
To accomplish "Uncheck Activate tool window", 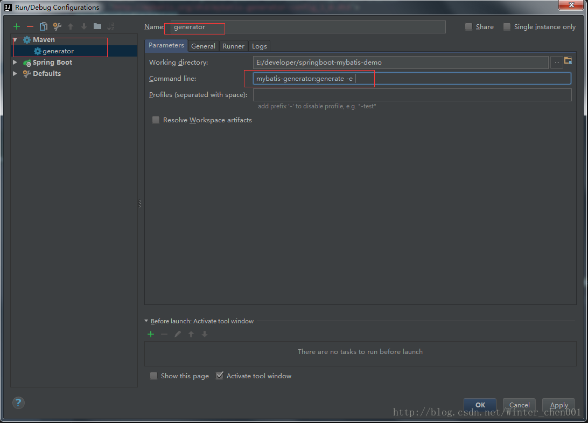I will point(220,376).
